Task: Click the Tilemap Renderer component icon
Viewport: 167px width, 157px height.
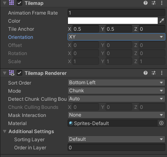Action: 12,73
